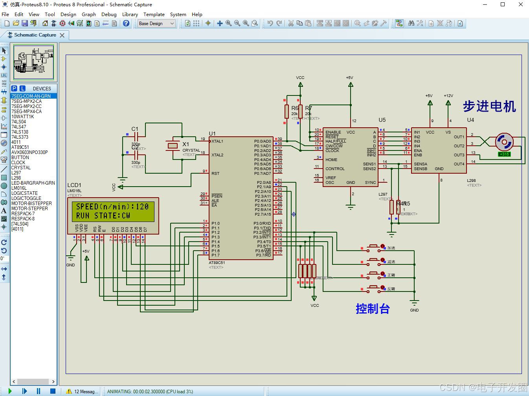Rotate clockwise using the blue arrow
Image resolution: width=529 pixels, height=396 pixels.
click(x=4, y=242)
